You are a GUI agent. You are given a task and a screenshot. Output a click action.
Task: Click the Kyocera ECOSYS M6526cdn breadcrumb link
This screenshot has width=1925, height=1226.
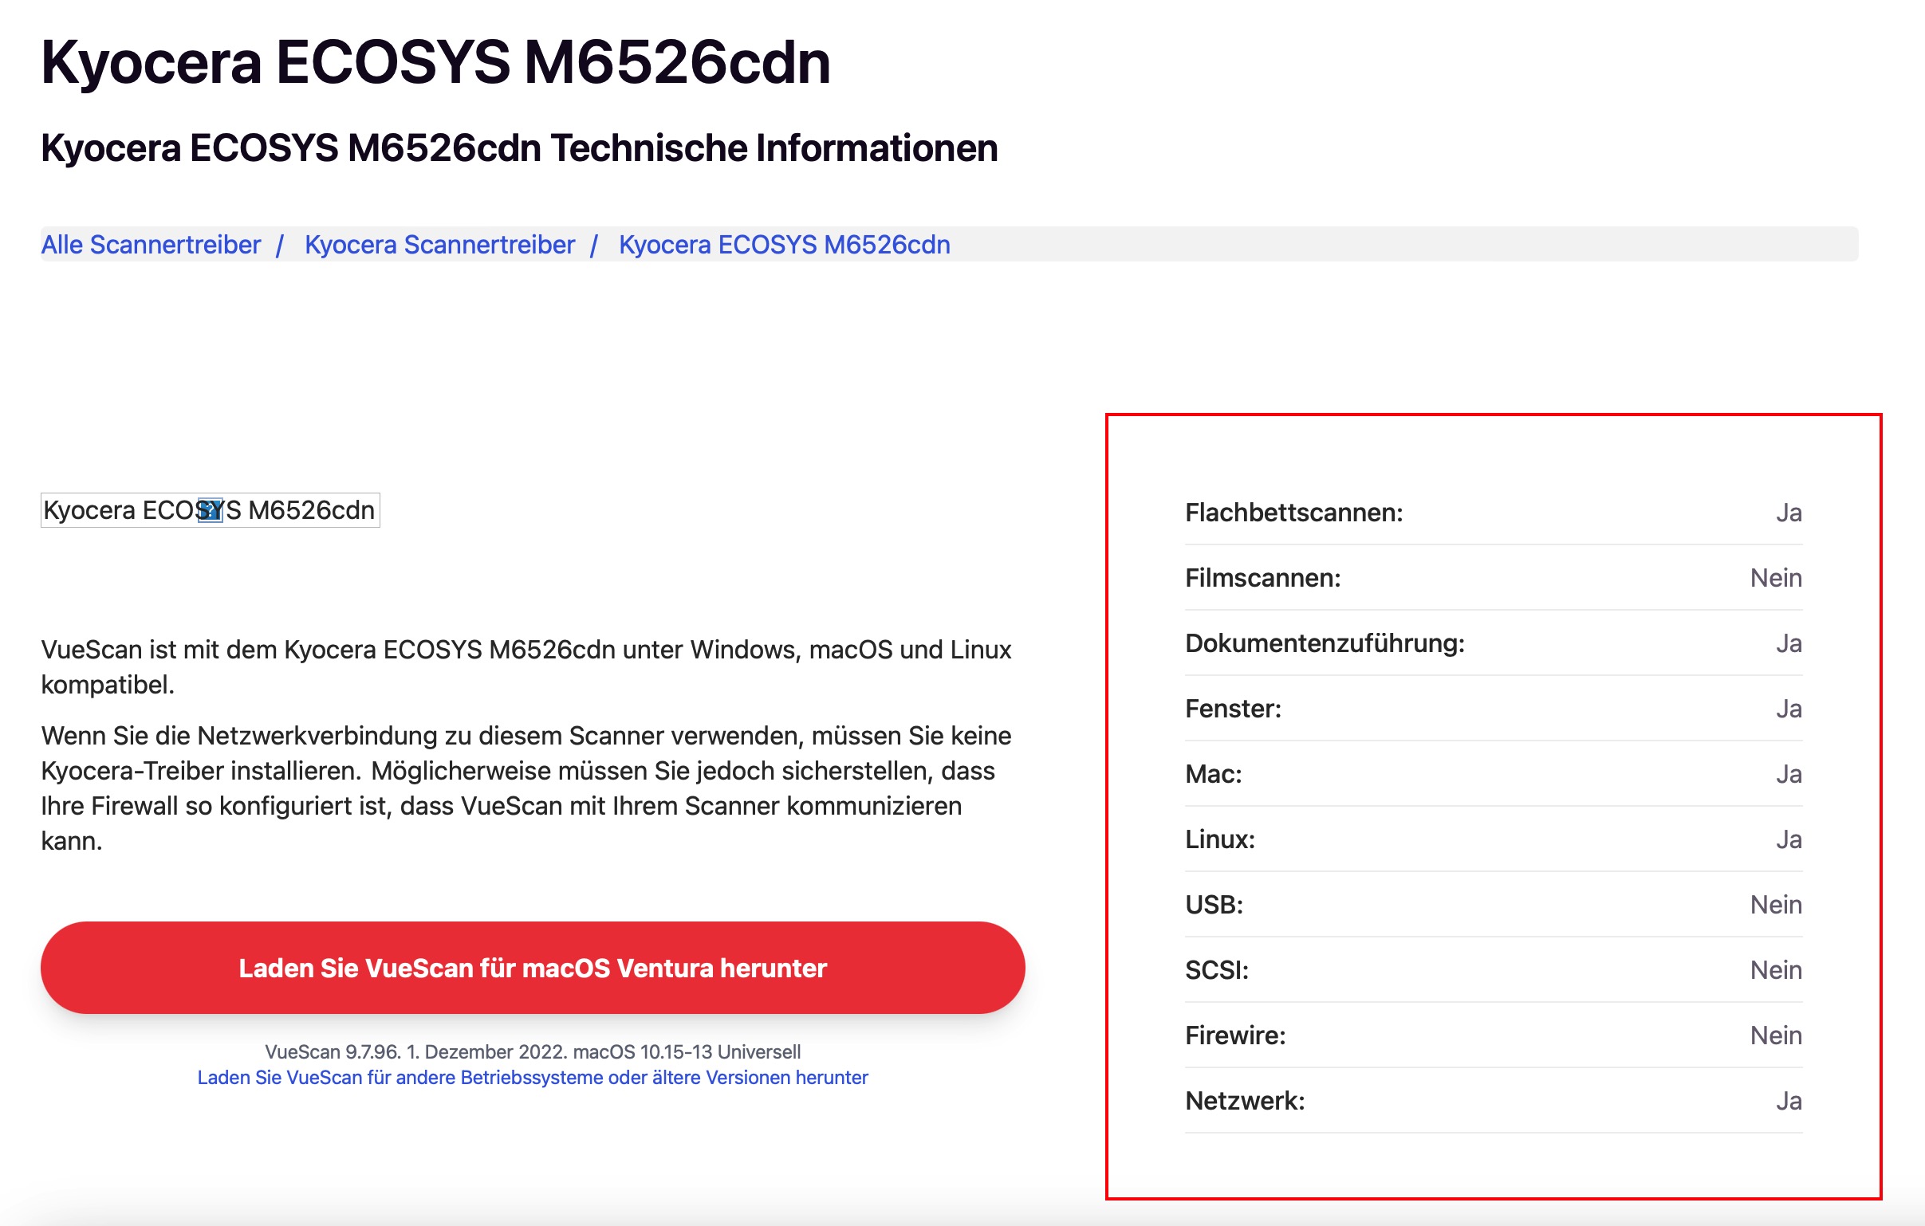click(783, 245)
